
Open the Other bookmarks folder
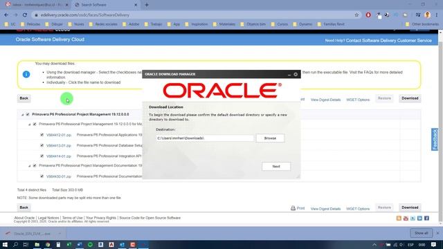422,24
